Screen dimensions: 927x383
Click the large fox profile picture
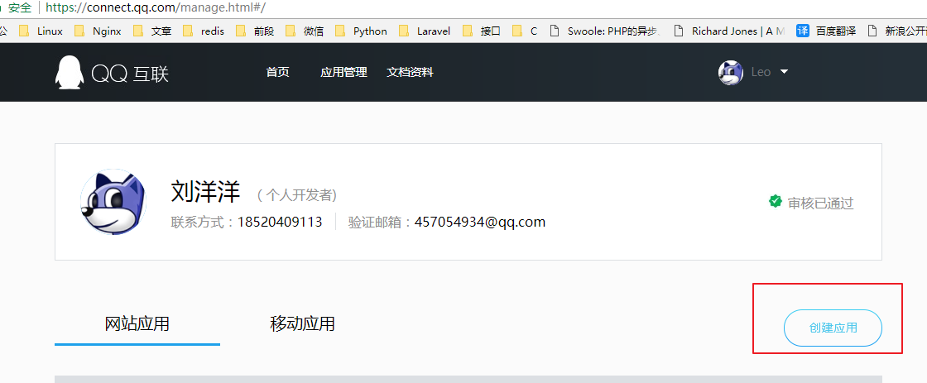pos(113,203)
